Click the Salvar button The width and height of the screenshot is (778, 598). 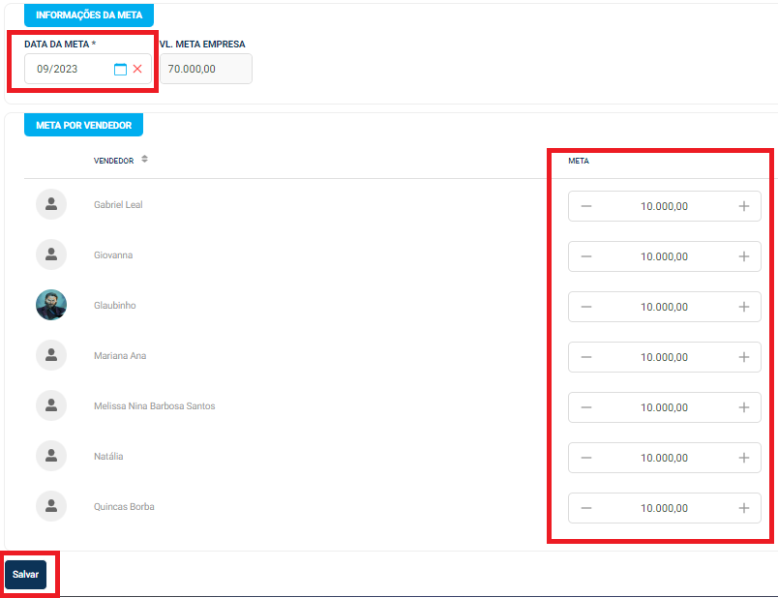coord(26,574)
